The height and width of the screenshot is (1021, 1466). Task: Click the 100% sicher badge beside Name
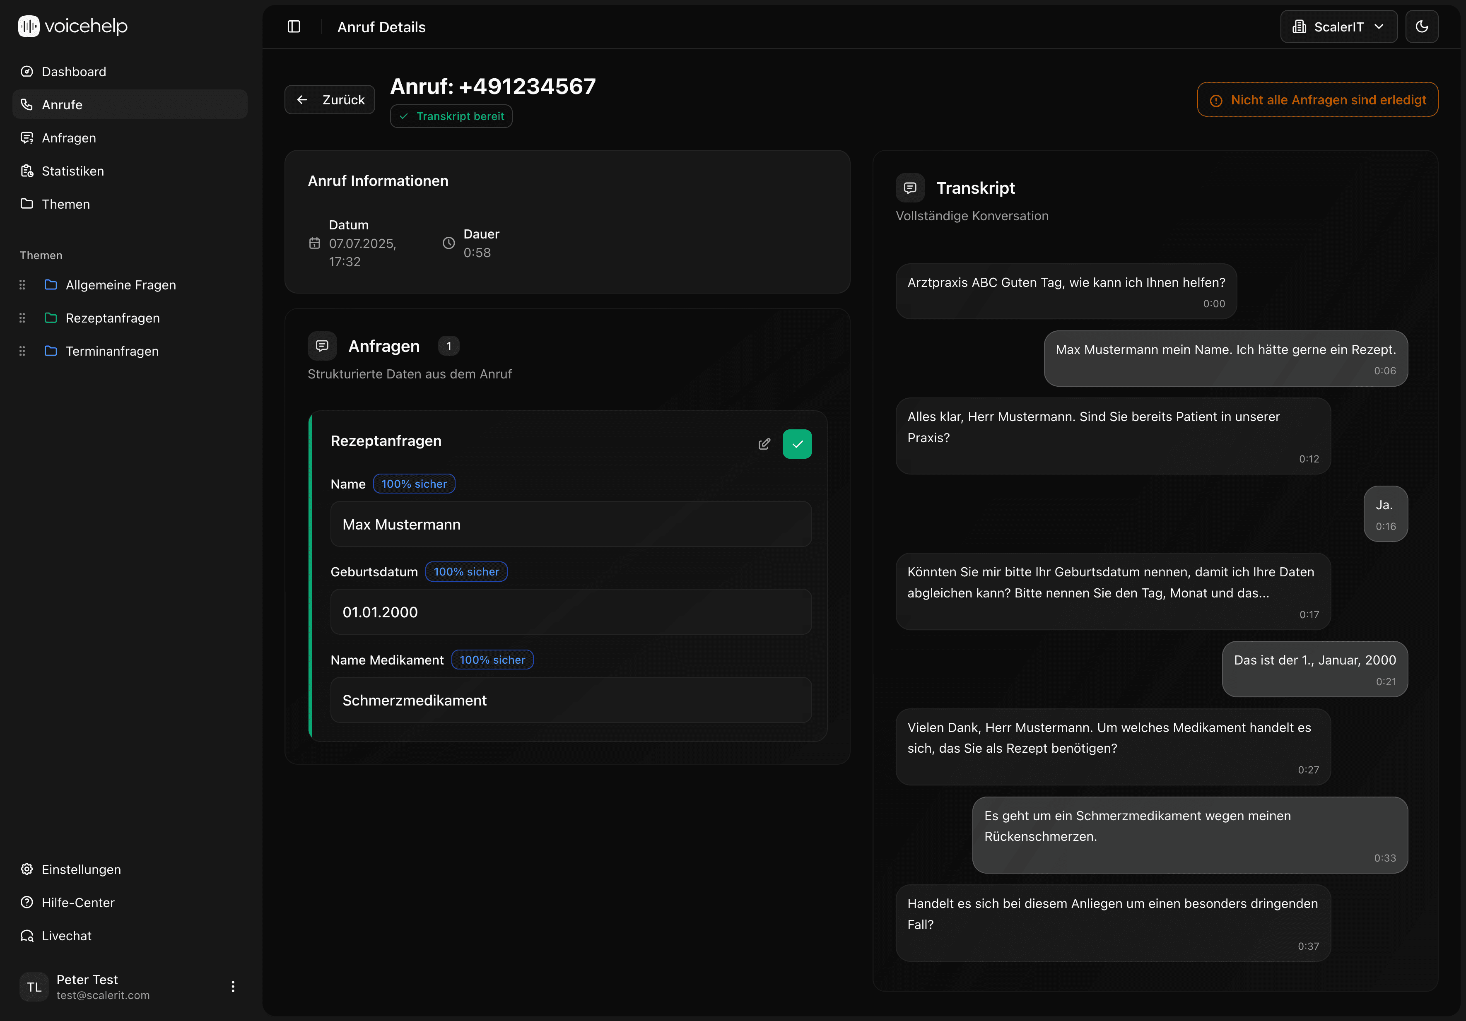tap(415, 484)
